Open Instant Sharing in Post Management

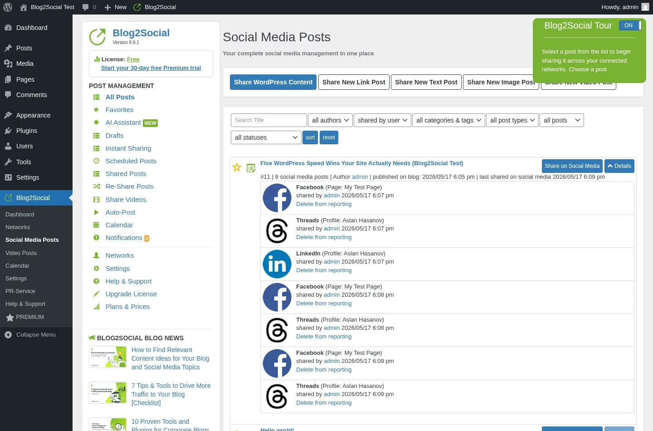point(128,148)
